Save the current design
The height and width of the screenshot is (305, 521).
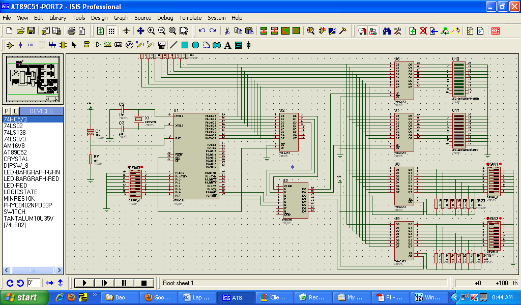31,31
